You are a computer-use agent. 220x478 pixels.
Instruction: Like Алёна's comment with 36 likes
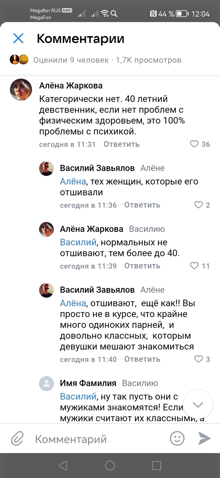tap(195, 144)
